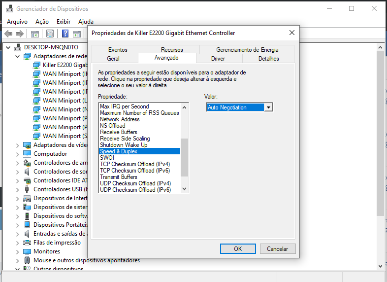Click the Dispositivos de sistema icon
Image resolution: width=387 pixels, height=282 pixels.
(x=27, y=207)
